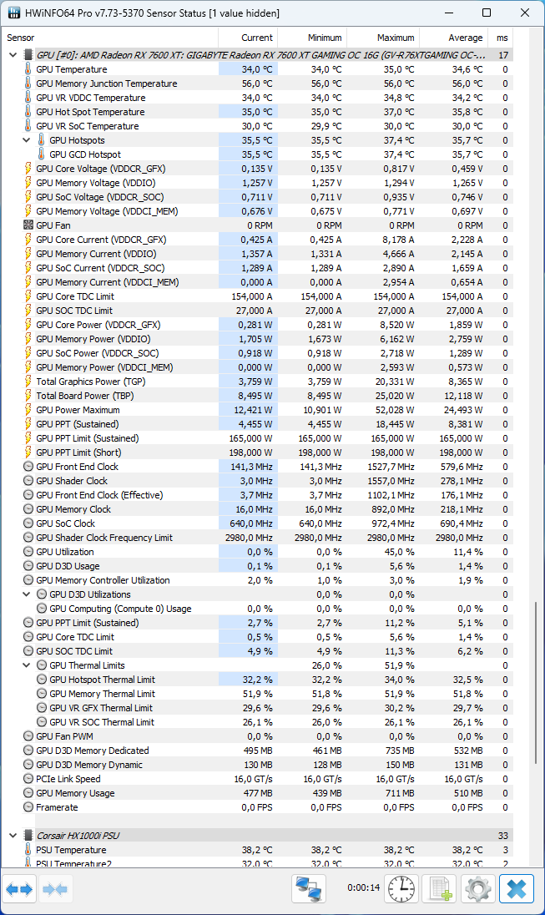Viewport: 545px width, 915px height.
Task: Select the GPU VR SoC Temperature row
Action: point(257,126)
